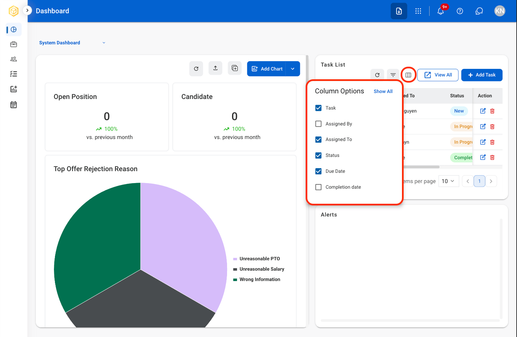The image size is (517, 337).
Task: Check the Completion date column checkbox
Action: pyautogui.click(x=318, y=187)
